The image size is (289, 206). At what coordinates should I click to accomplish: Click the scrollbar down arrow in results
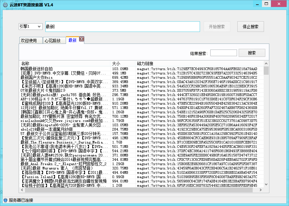[266, 189]
